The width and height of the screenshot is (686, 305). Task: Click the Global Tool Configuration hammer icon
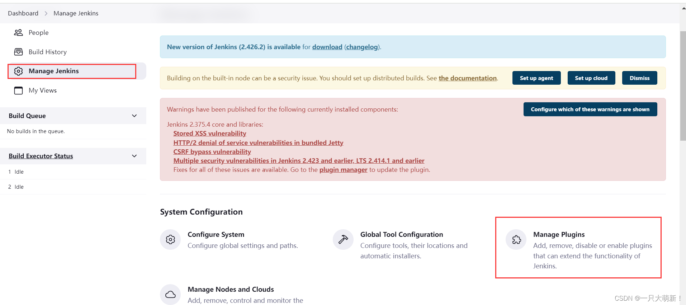click(x=343, y=239)
